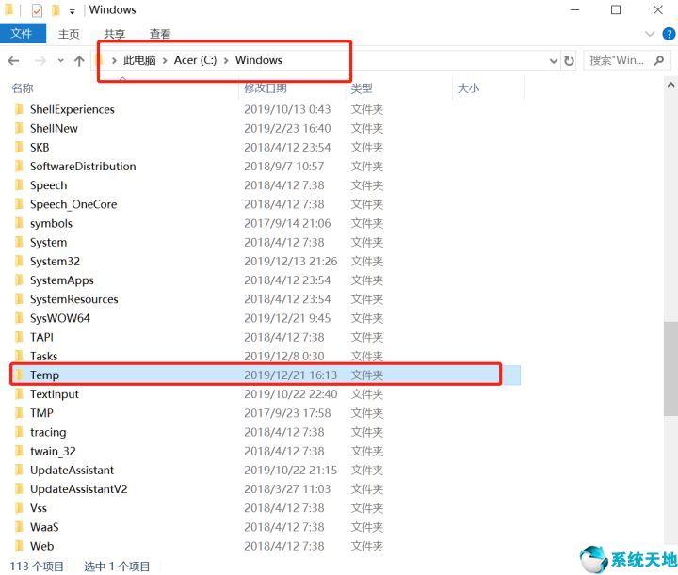Select the SKB folder icon
The height and width of the screenshot is (575, 678).
tap(19, 148)
